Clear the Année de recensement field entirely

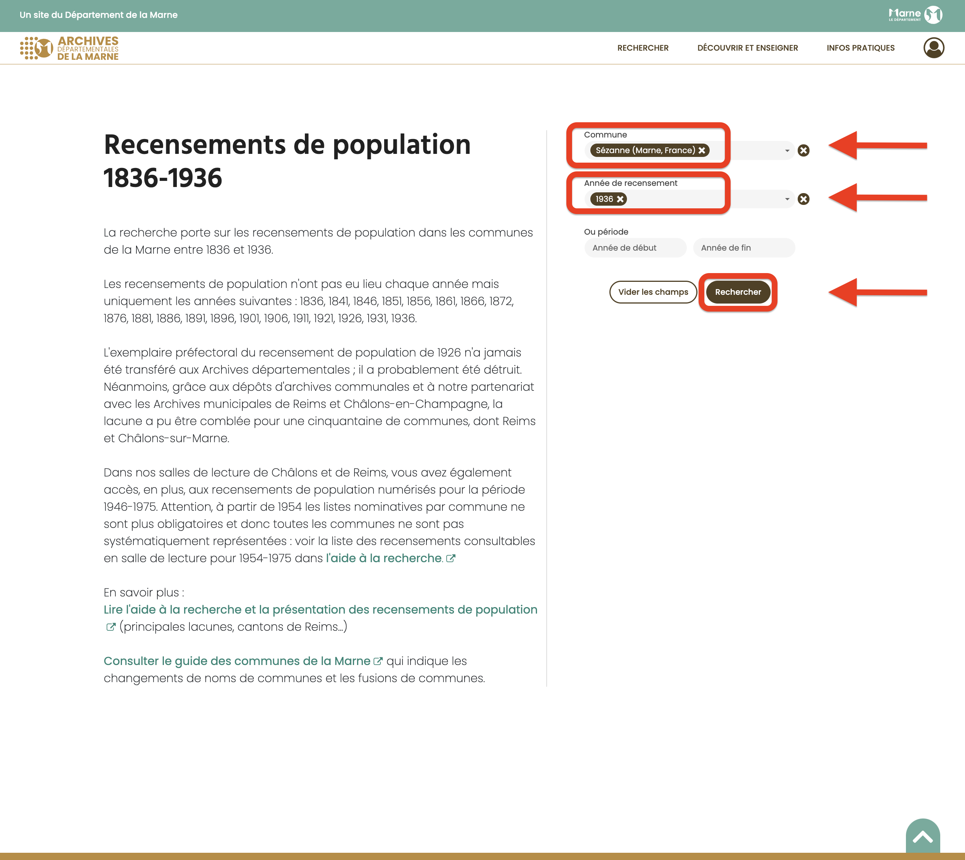(804, 199)
